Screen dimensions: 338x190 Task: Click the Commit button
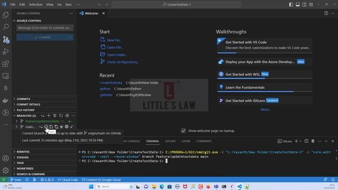tap(42, 37)
